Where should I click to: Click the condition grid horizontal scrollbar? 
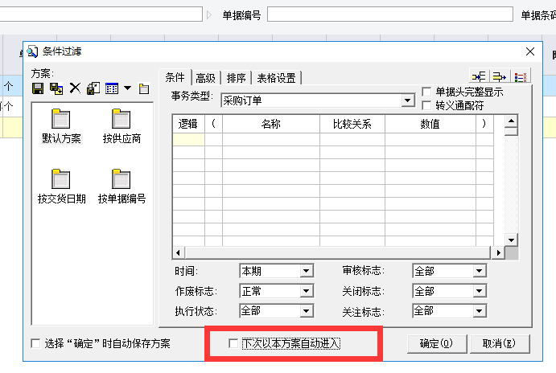(x=338, y=252)
